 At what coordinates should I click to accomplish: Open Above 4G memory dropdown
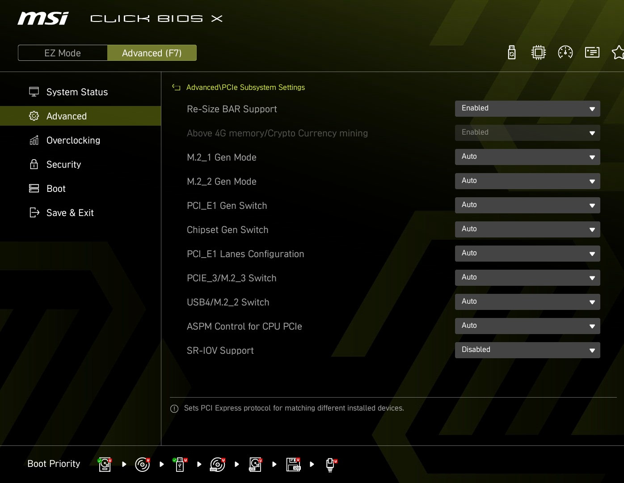[x=527, y=133]
